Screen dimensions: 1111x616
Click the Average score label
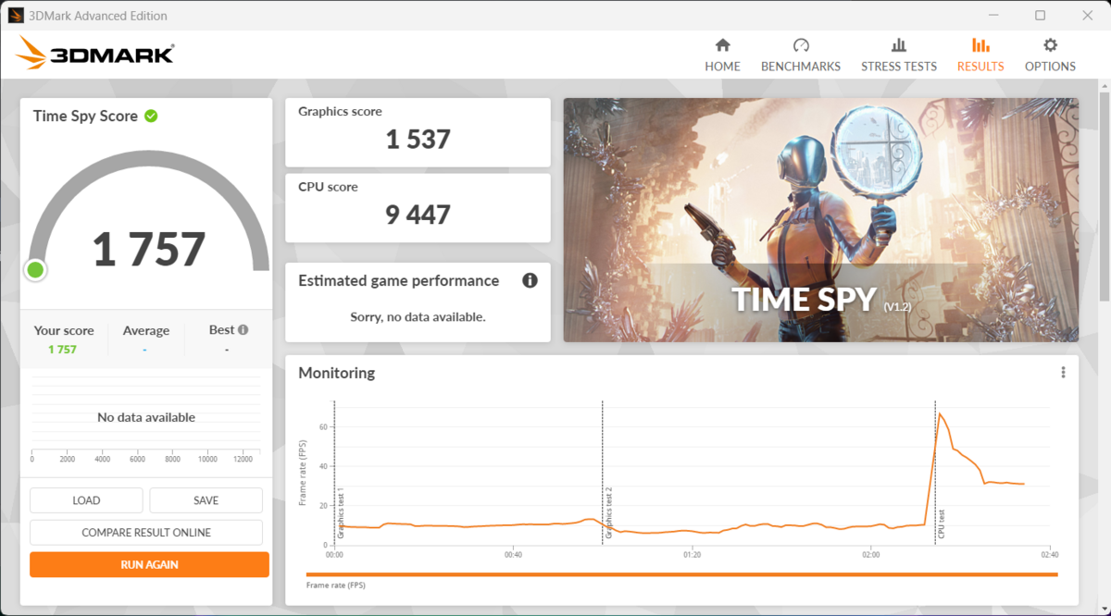tap(146, 330)
